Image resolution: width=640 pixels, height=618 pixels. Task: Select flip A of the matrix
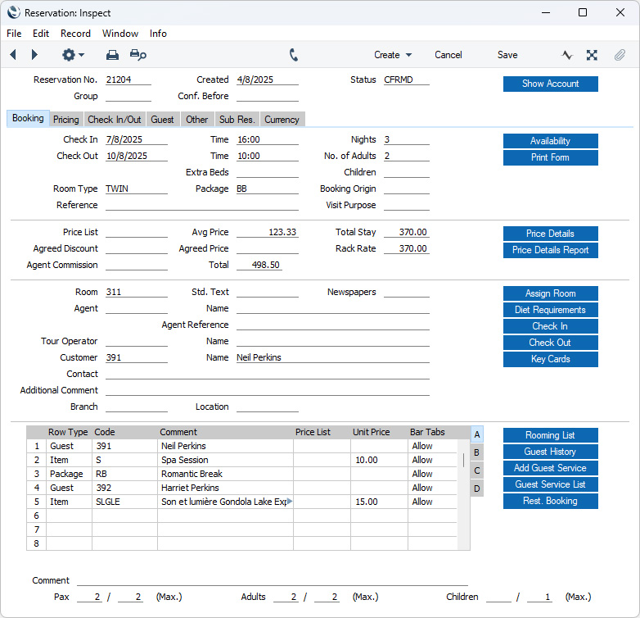click(477, 434)
